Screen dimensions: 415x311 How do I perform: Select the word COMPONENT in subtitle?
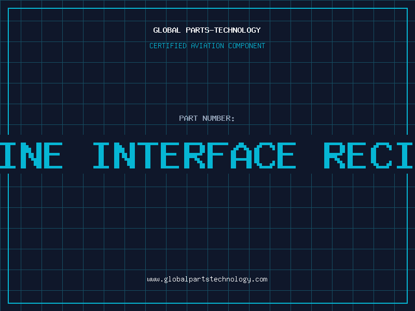246,46
